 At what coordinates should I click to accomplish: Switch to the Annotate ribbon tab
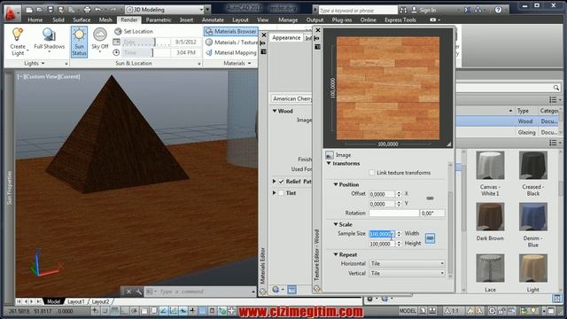[213, 19]
